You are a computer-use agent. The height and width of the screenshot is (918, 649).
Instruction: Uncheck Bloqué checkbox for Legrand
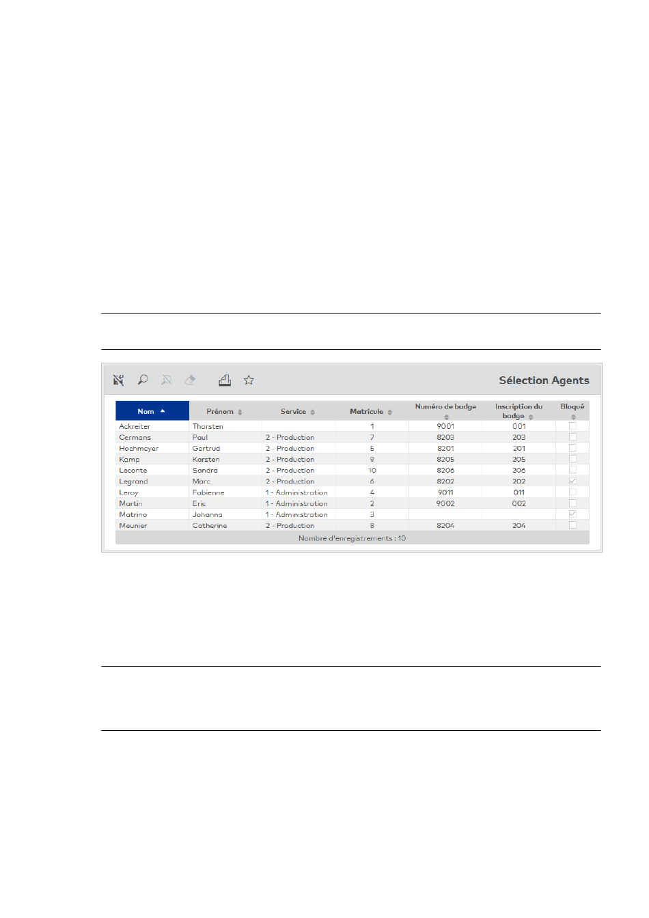click(x=572, y=482)
